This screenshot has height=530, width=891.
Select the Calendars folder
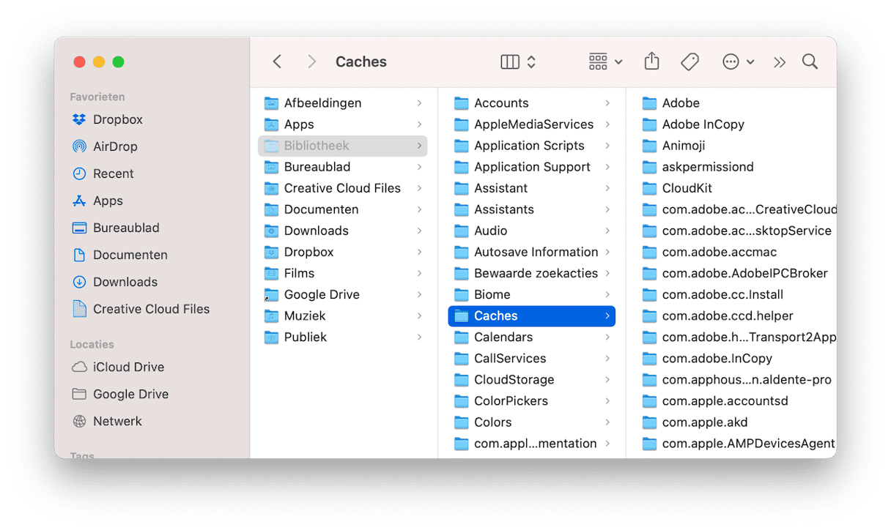503,337
